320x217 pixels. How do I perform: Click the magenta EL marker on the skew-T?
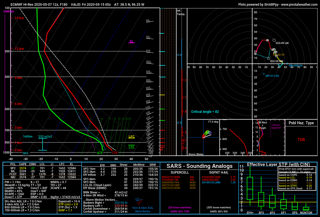click(132, 42)
